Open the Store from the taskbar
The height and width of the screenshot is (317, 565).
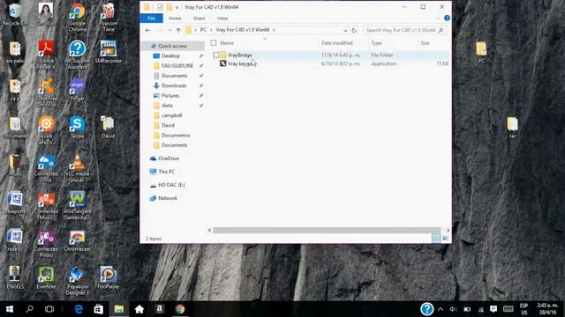pos(98,309)
